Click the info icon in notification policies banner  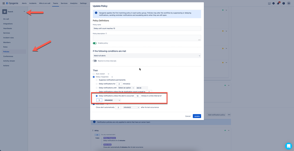click(x=95, y=122)
